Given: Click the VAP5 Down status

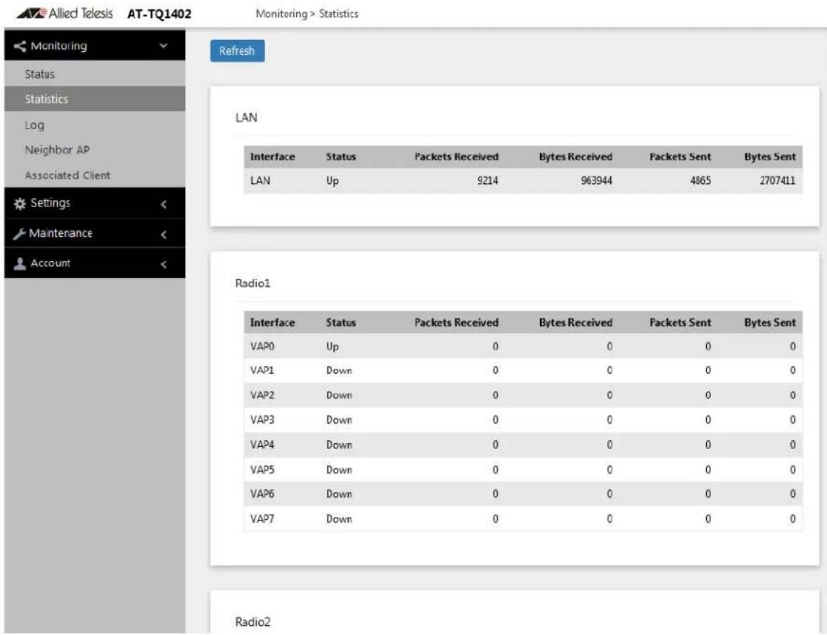Looking at the screenshot, I should [339, 469].
